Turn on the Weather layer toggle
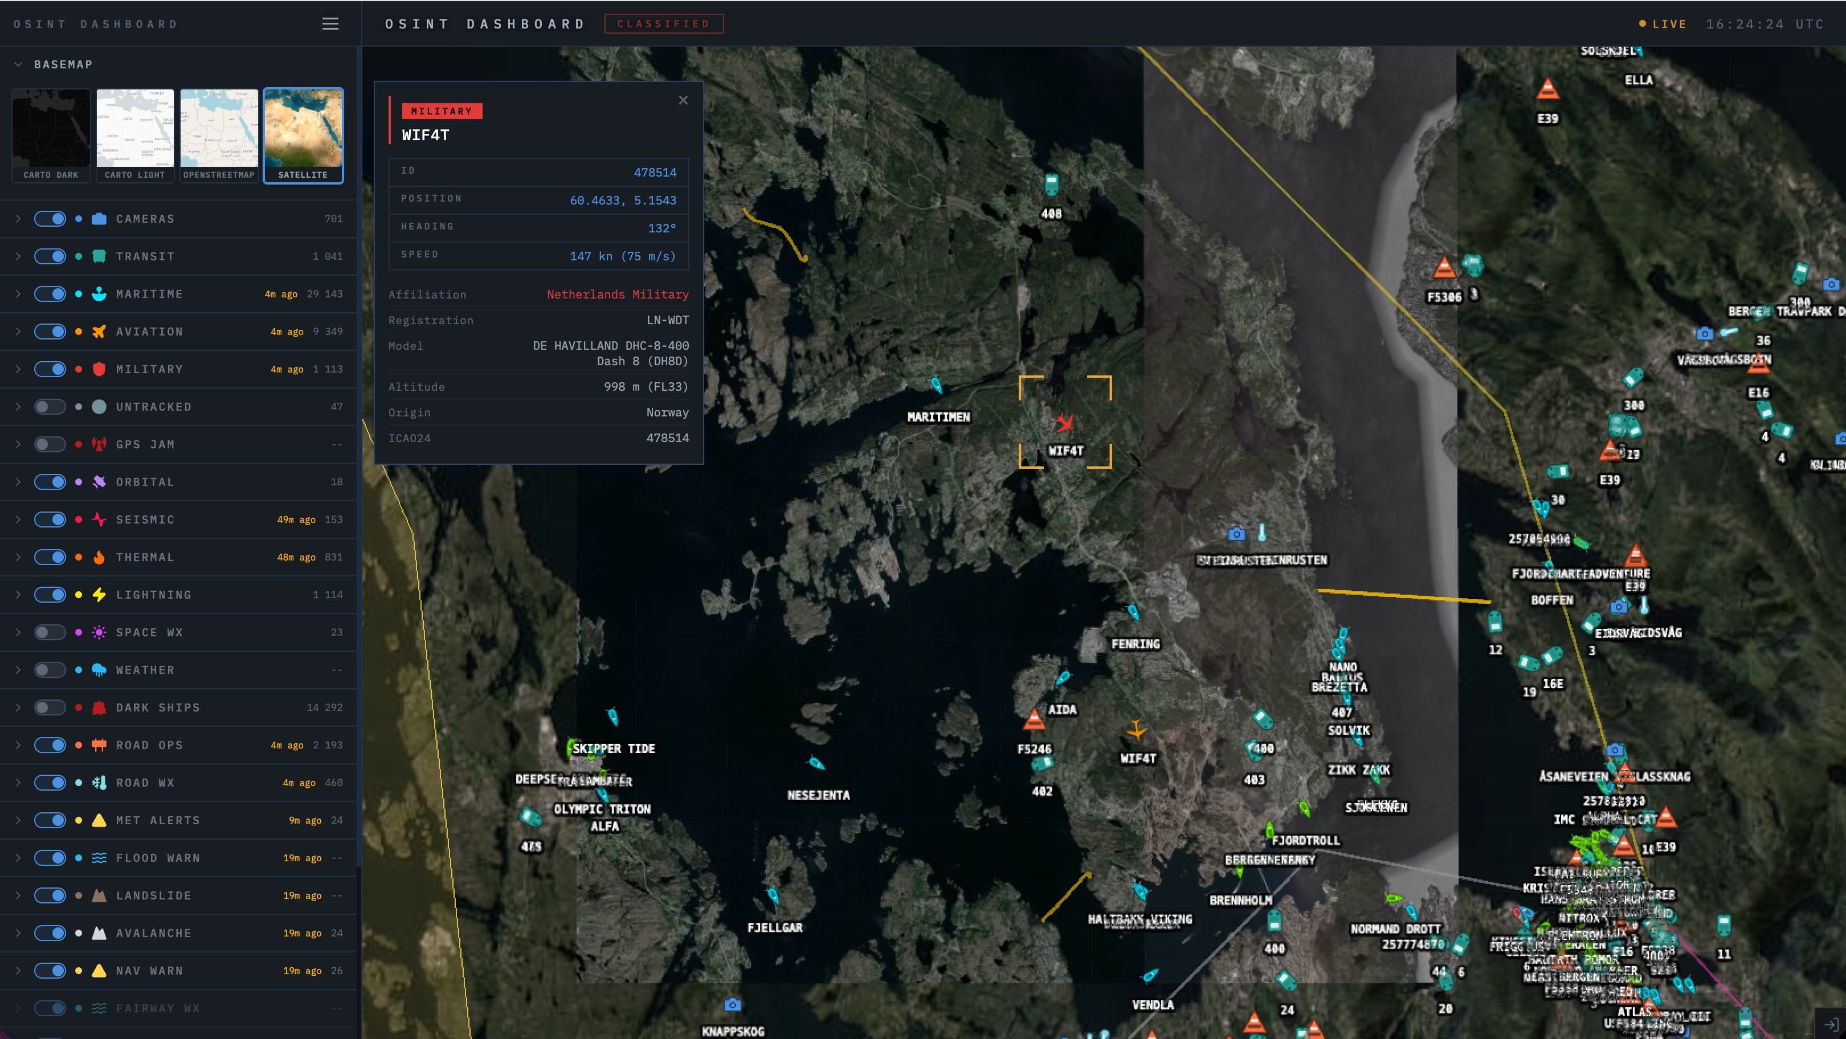This screenshot has height=1039, width=1846. click(50, 670)
